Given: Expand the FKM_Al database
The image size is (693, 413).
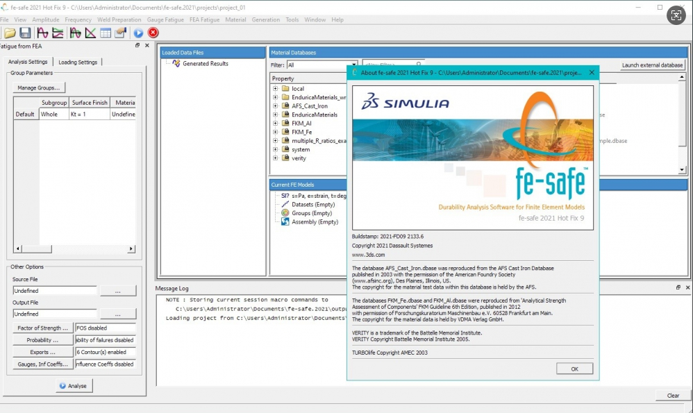Looking at the screenshot, I should (276, 124).
